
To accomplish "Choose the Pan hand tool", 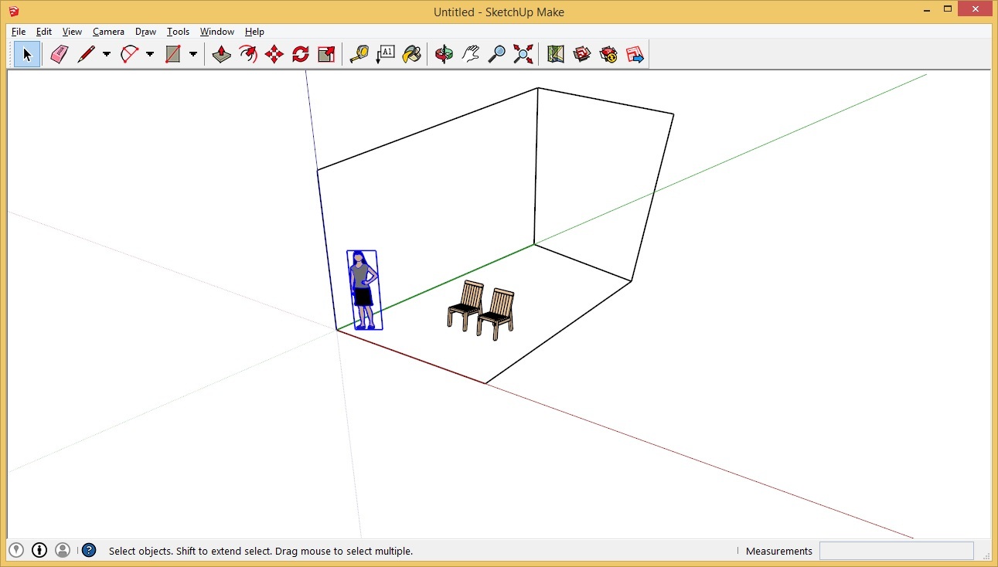I will click(x=471, y=54).
